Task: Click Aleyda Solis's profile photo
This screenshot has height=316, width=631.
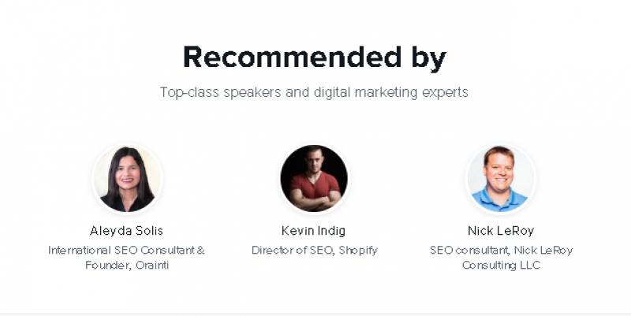Action: click(127, 178)
